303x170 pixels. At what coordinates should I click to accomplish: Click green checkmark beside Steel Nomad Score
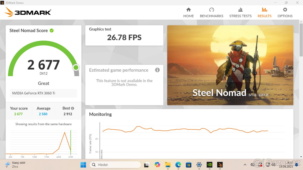click(52, 30)
